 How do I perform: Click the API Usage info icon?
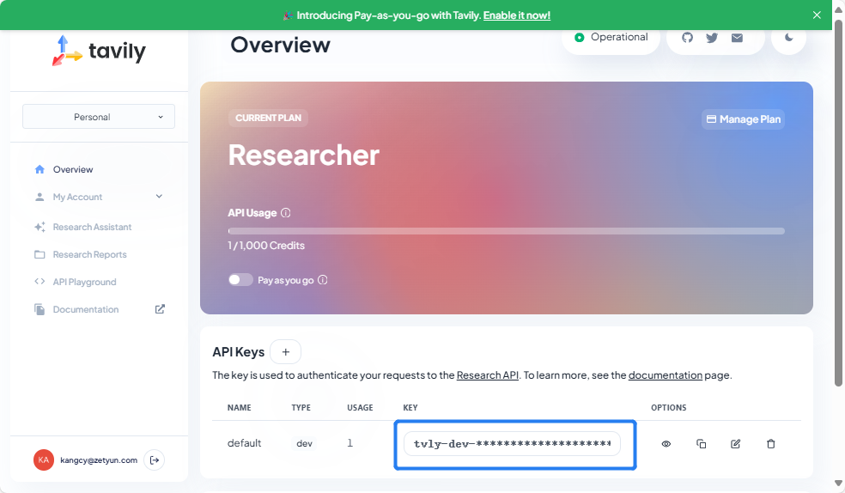[x=286, y=213]
